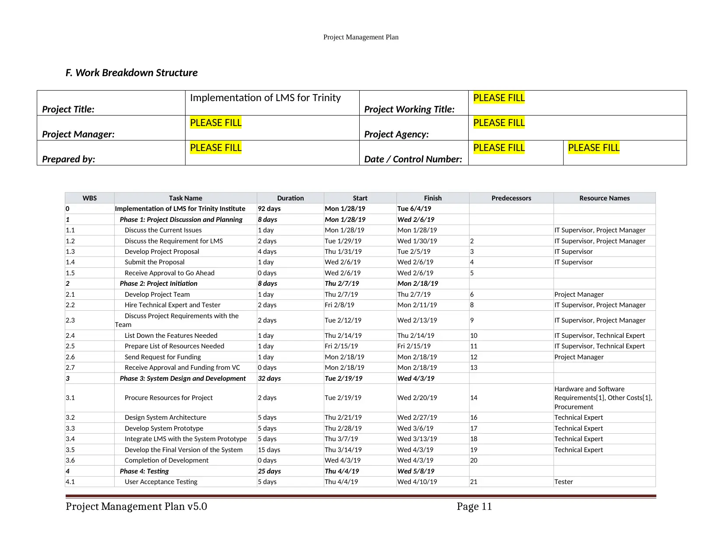
Task: Click PLEASE FILL next to Project Working Title
Action: [499, 98]
